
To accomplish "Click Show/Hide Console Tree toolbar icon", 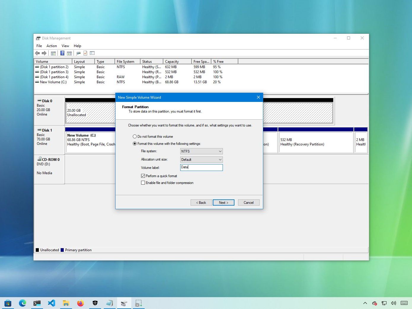I will pos(53,53).
